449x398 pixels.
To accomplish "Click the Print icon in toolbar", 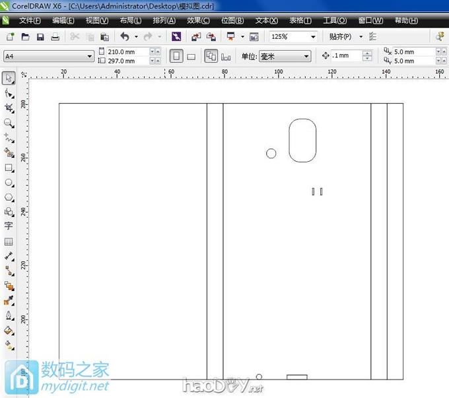I will click(x=55, y=37).
